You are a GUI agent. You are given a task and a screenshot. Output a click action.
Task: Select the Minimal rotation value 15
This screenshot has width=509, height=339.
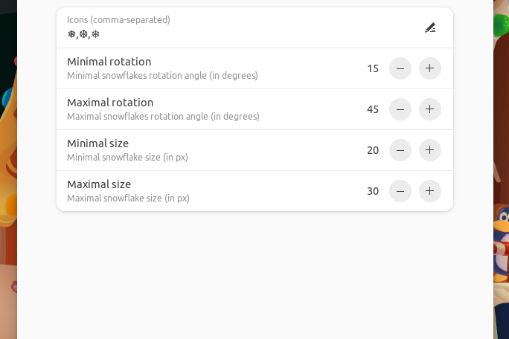coord(373,68)
